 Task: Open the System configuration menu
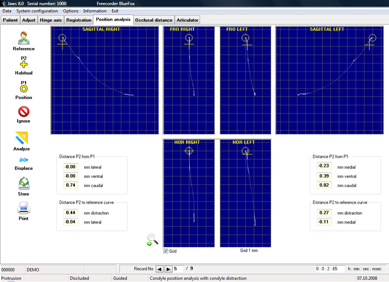click(x=37, y=11)
